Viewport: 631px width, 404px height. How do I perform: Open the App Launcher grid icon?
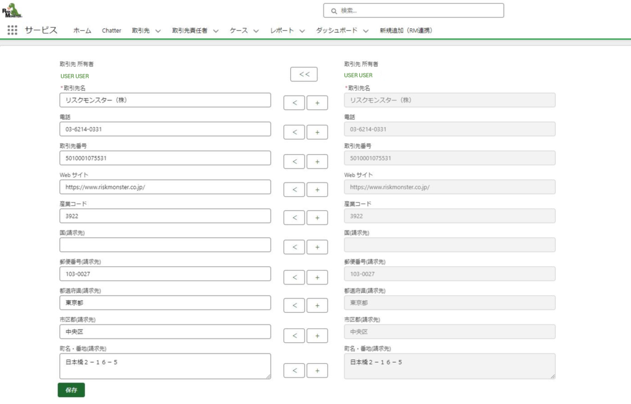[12, 30]
